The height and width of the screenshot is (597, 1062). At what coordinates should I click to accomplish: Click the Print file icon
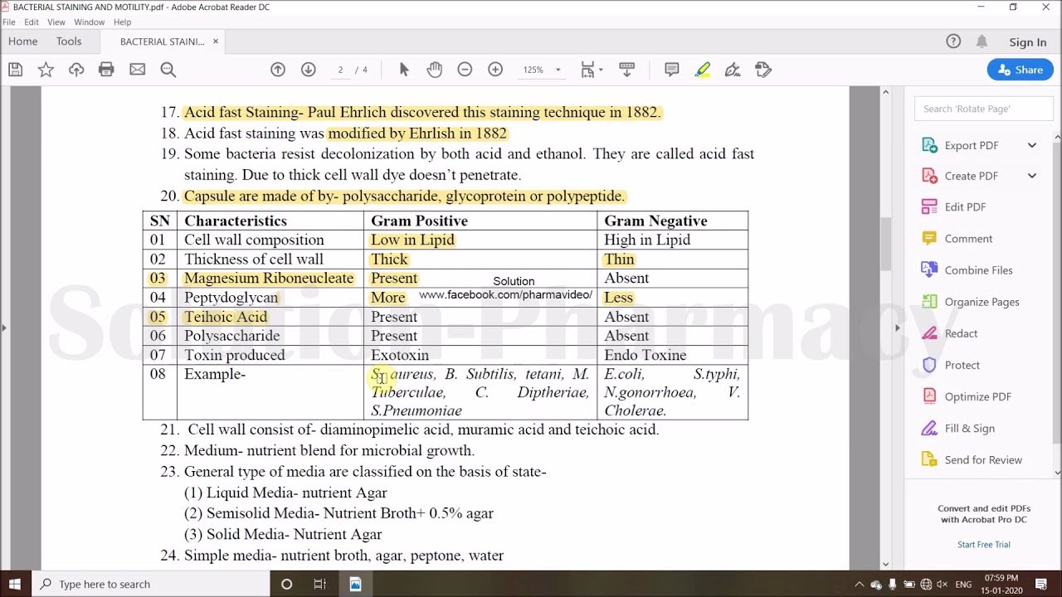point(106,70)
